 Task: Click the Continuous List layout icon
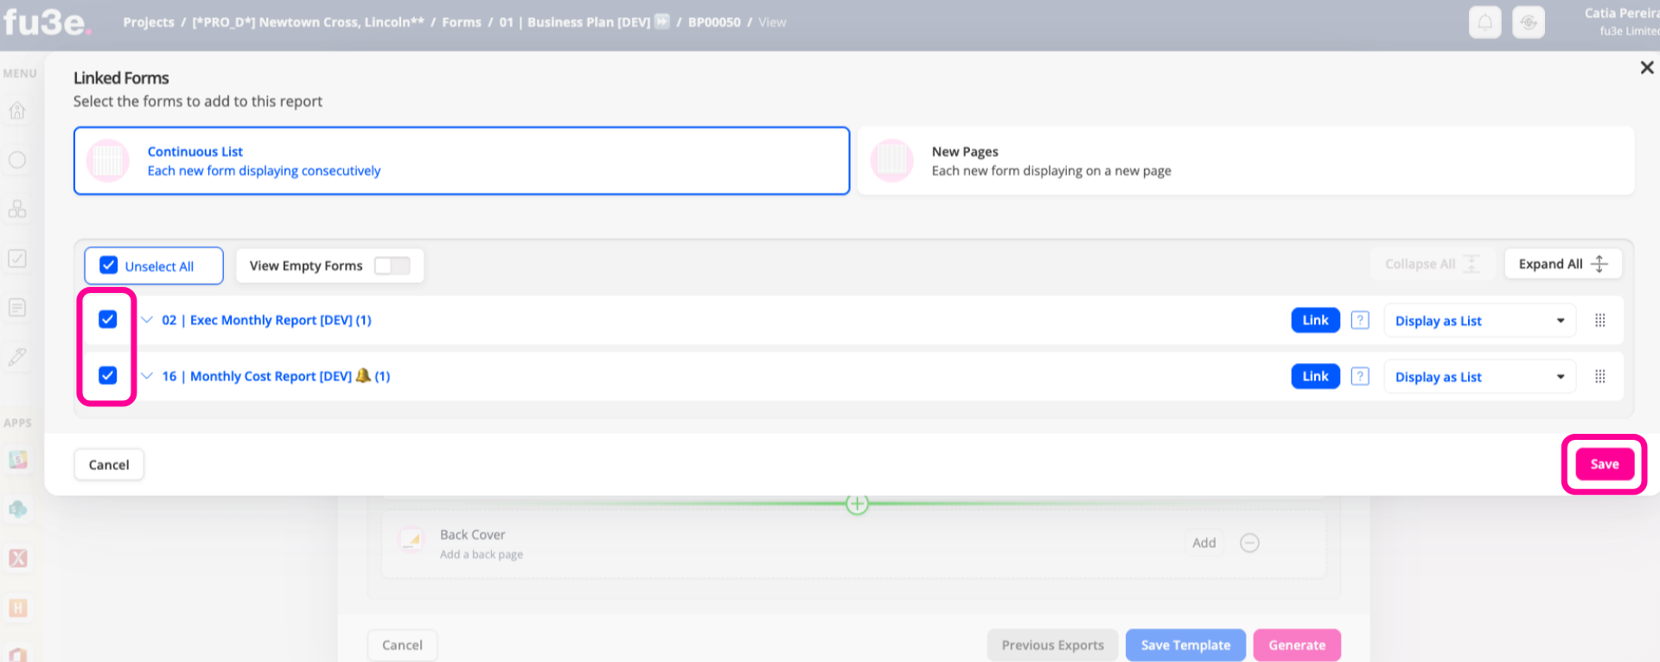(x=108, y=161)
